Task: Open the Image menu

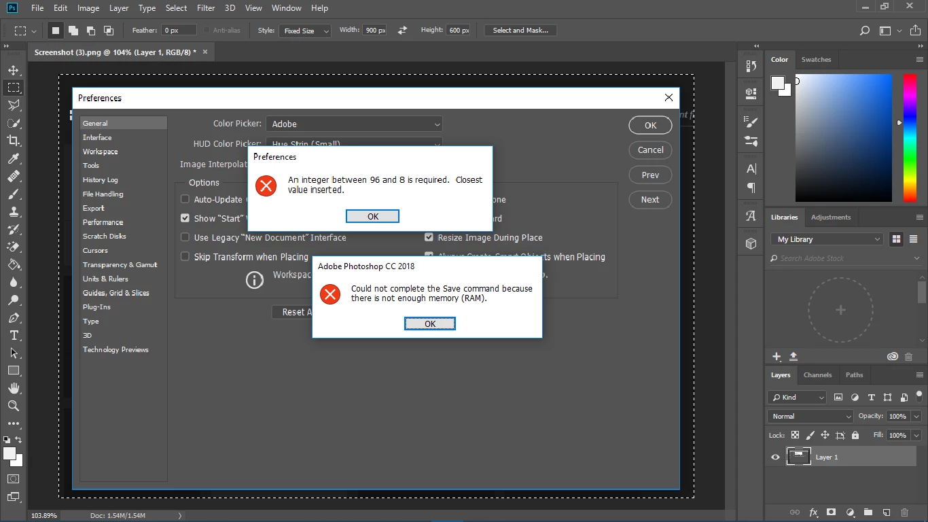Action: [x=88, y=8]
